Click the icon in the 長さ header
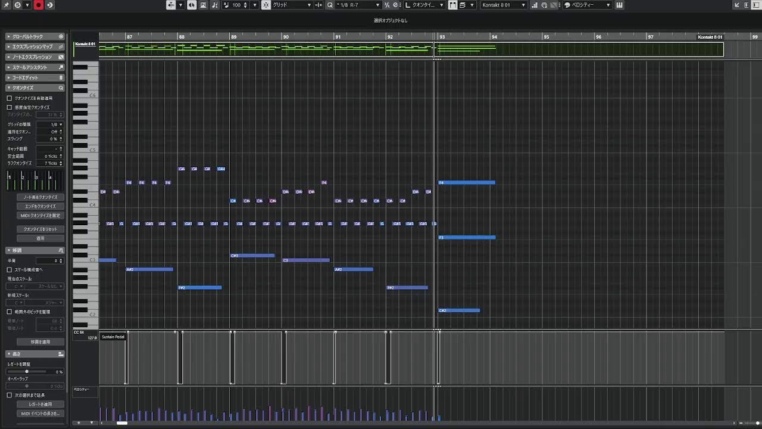The image size is (762, 429). 61,354
